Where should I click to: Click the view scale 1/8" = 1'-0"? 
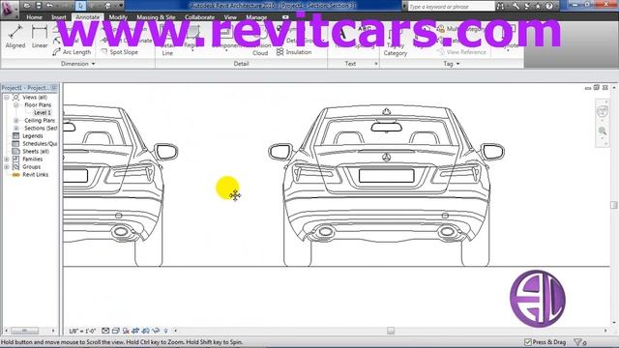pos(82,331)
